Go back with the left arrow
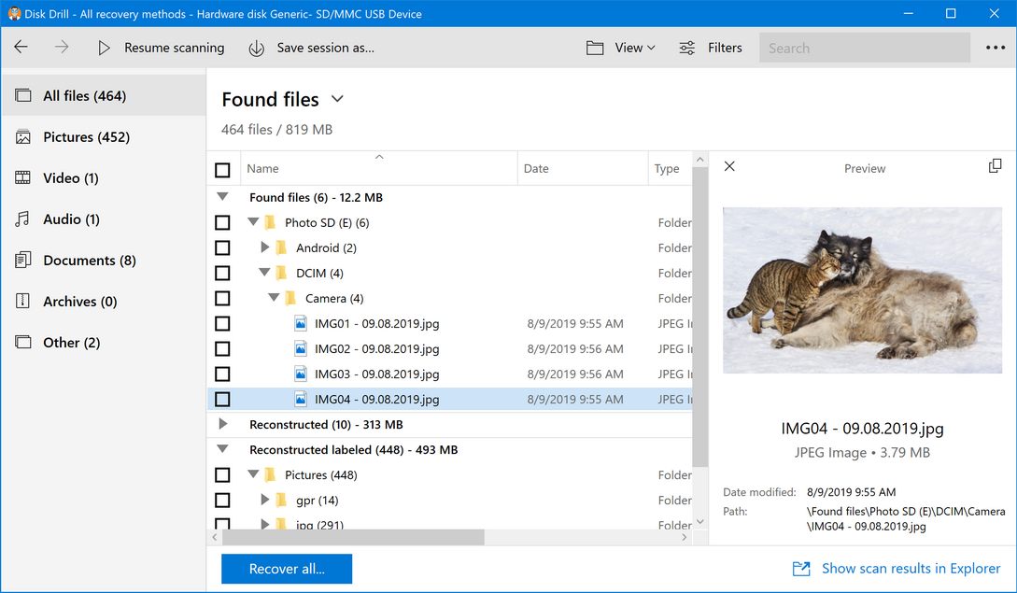The image size is (1017, 593). [x=21, y=47]
